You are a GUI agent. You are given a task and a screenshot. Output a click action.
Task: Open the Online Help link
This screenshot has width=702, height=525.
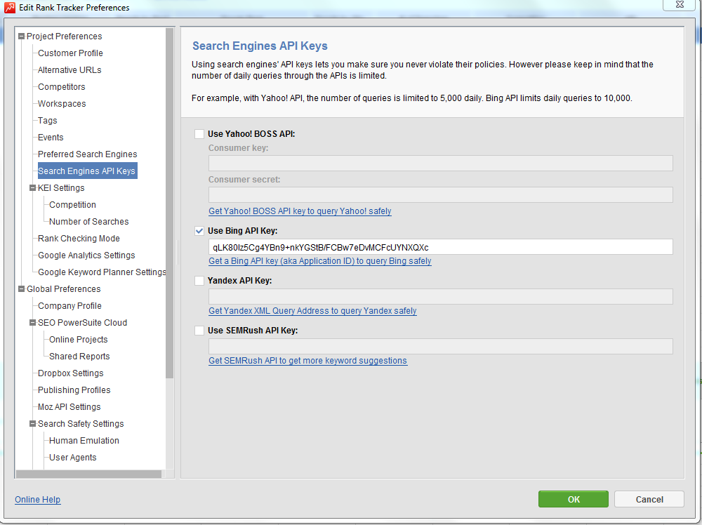tap(38, 500)
